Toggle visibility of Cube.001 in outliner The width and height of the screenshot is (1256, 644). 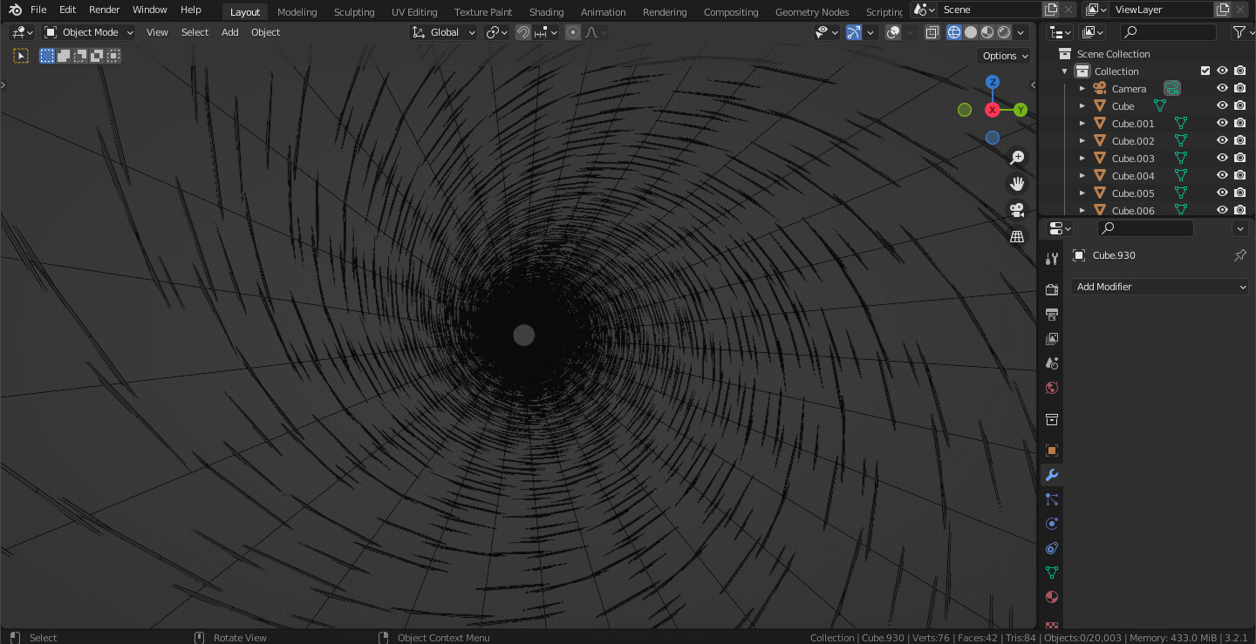(1222, 123)
